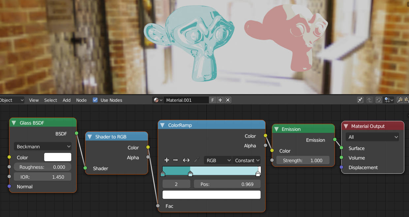The height and width of the screenshot is (217, 409).
Task: Toggle the pin node tree icon
Action: pos(360,100)
